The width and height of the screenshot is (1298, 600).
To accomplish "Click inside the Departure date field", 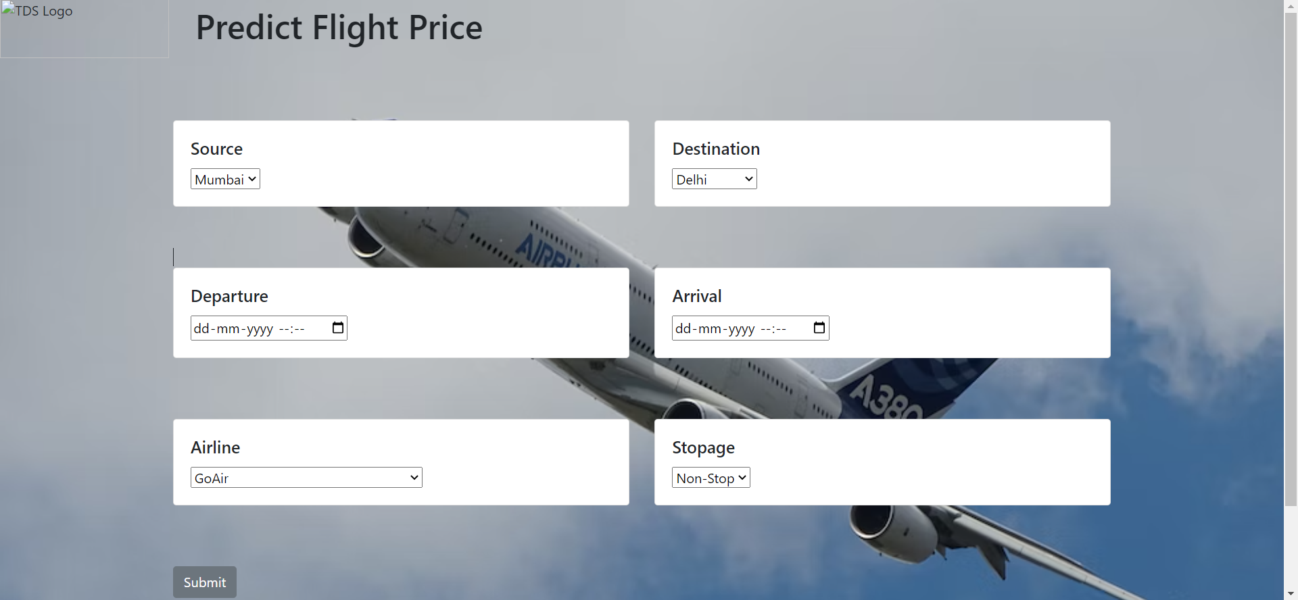I will (250, 328).
